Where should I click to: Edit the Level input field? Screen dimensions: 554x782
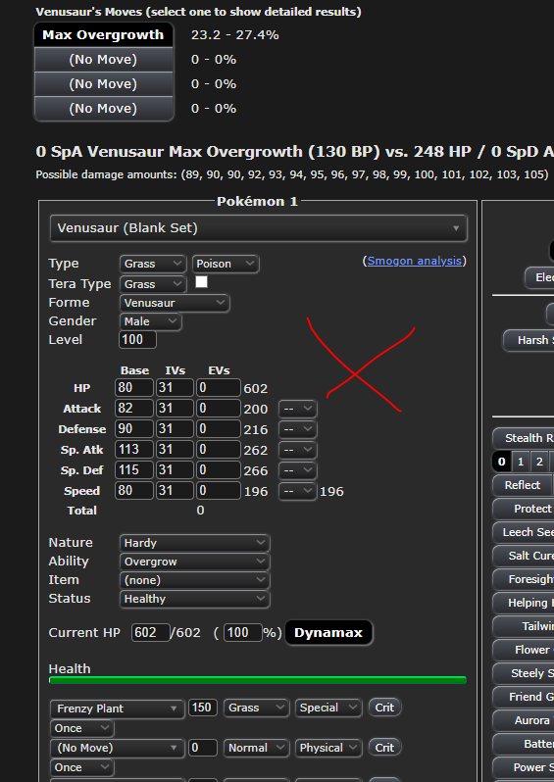[x=137, y=340]
